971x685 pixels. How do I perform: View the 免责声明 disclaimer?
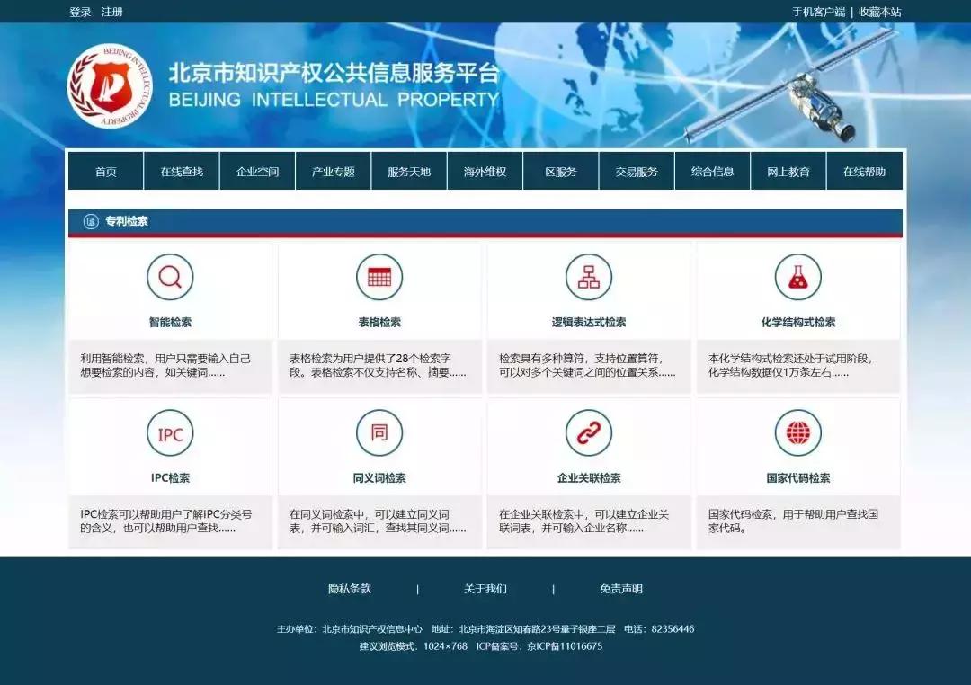(x=620, y=588)
